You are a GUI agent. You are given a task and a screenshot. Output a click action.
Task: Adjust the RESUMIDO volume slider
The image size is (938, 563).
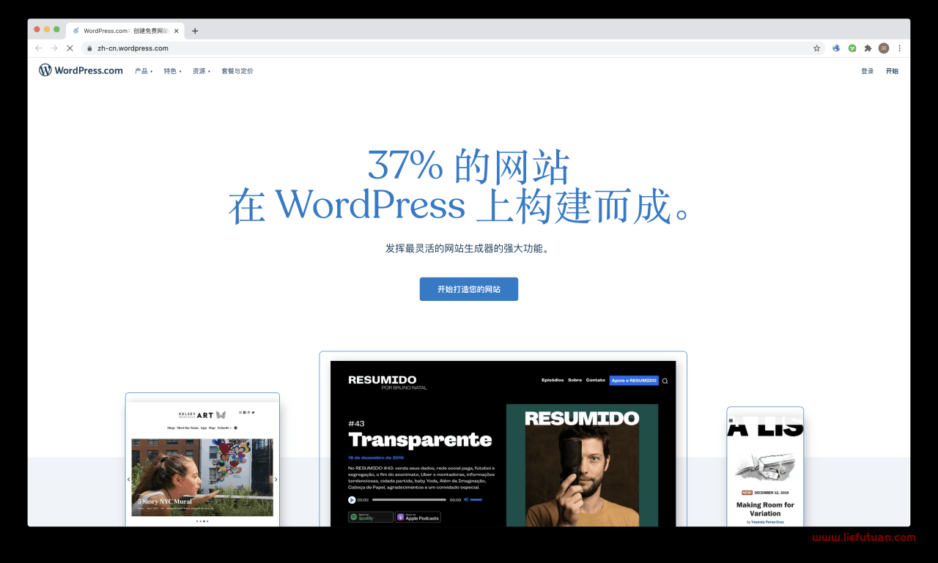476,500
